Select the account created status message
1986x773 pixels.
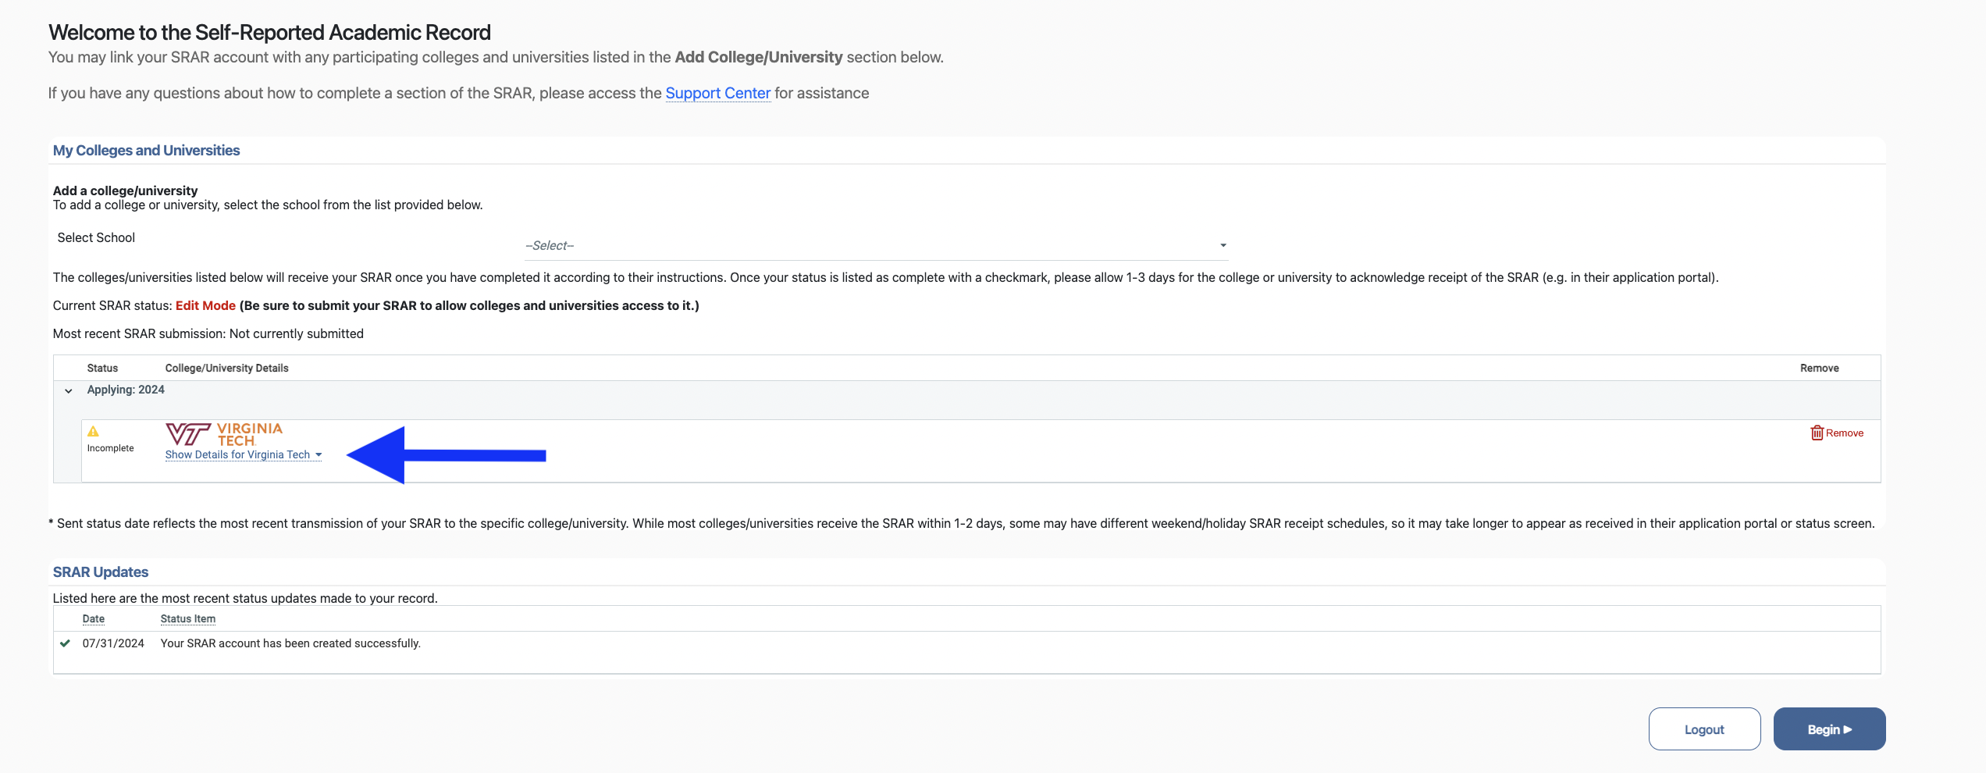coord(290,643)
